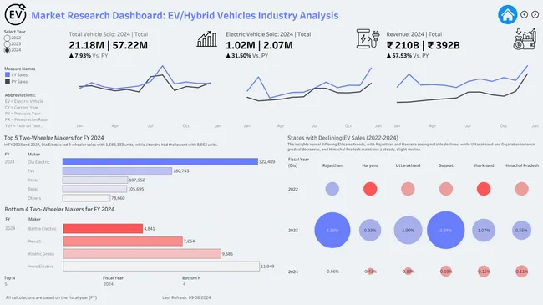Click the Uttarakhand column header
Viewport: 543px width, 305px height.
[x=408, y=165]
